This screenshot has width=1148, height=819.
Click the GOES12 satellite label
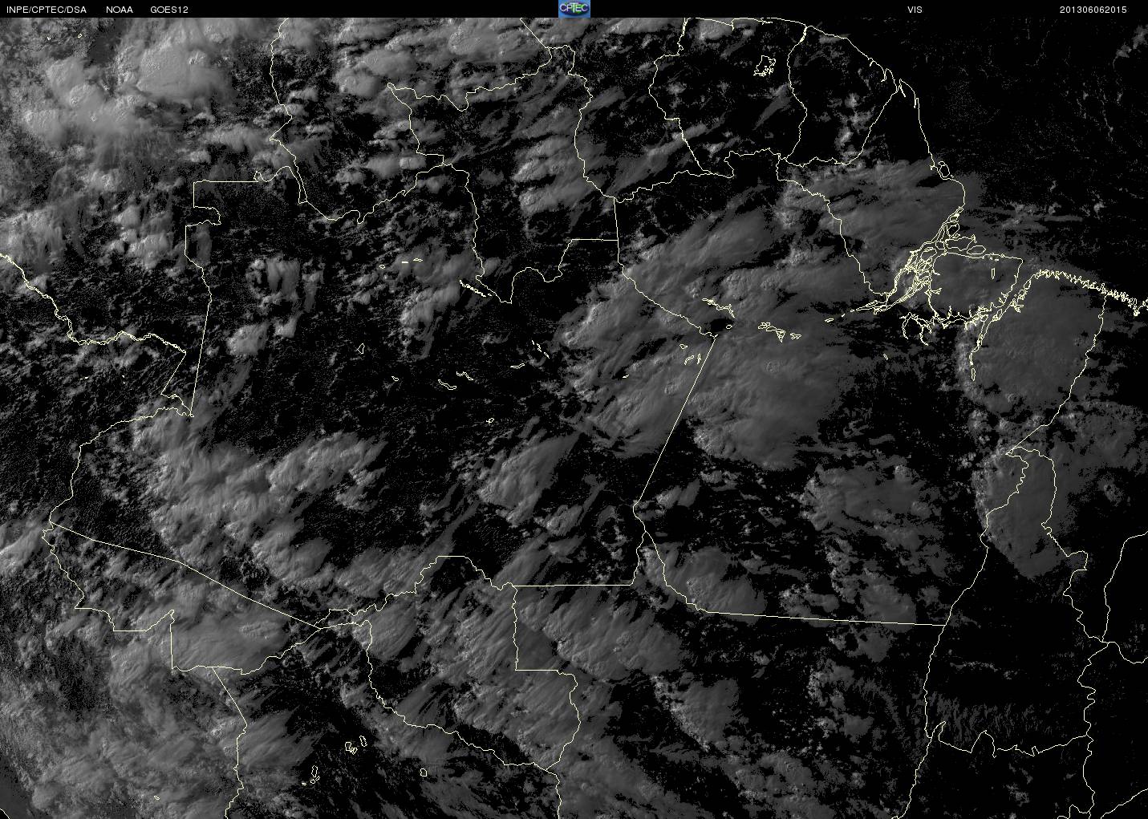tap(169, 10)
